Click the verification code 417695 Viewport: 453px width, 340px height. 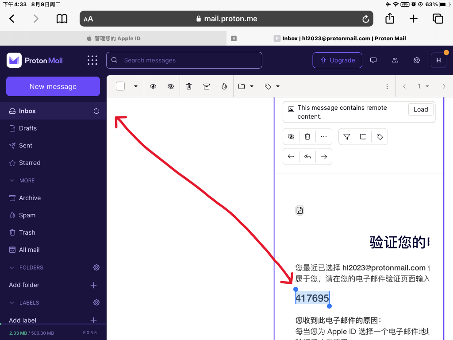coord(312,298)
